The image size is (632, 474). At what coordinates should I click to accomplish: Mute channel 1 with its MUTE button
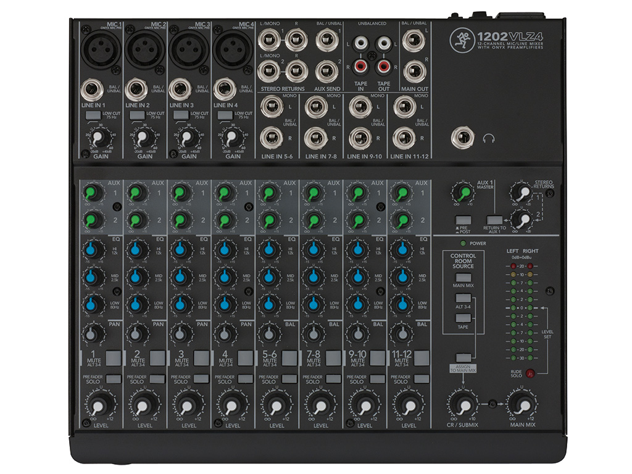click(x=113, y=357)
